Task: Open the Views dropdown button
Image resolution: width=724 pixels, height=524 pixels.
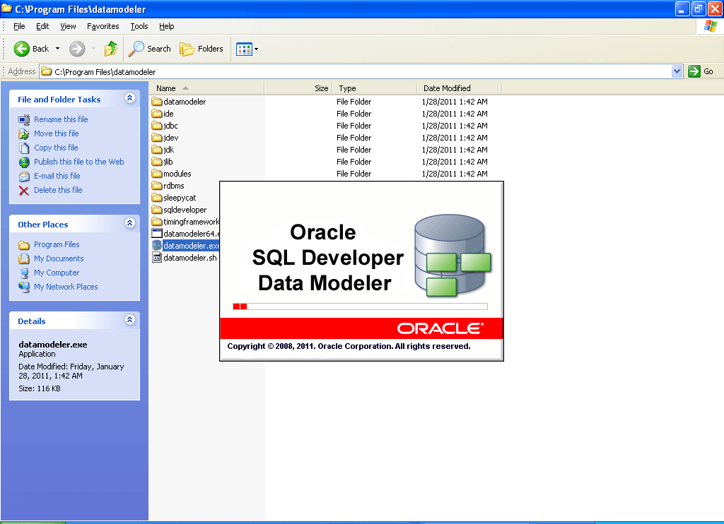Action: tap(247, 49)
